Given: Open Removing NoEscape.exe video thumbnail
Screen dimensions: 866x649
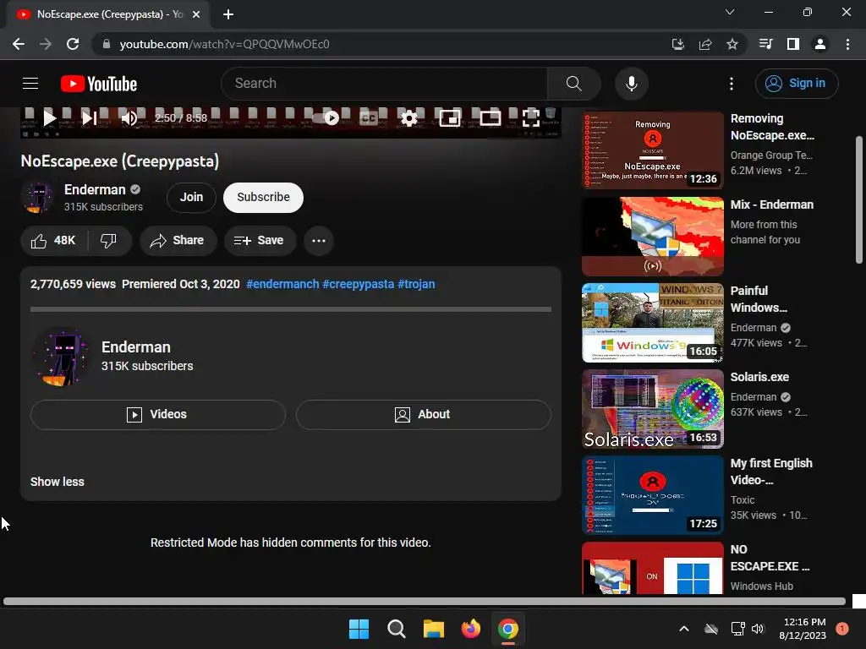Looking at the screenshot, I should pyautogui.click(x=653, y=150).
